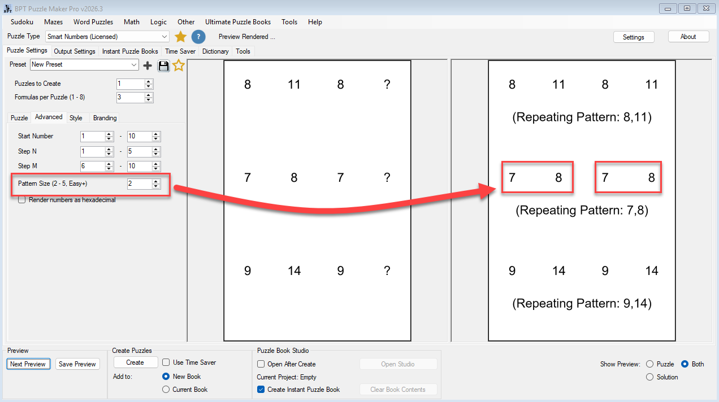
Task: Open the Sudoku menu
Action: pos(22,22)
